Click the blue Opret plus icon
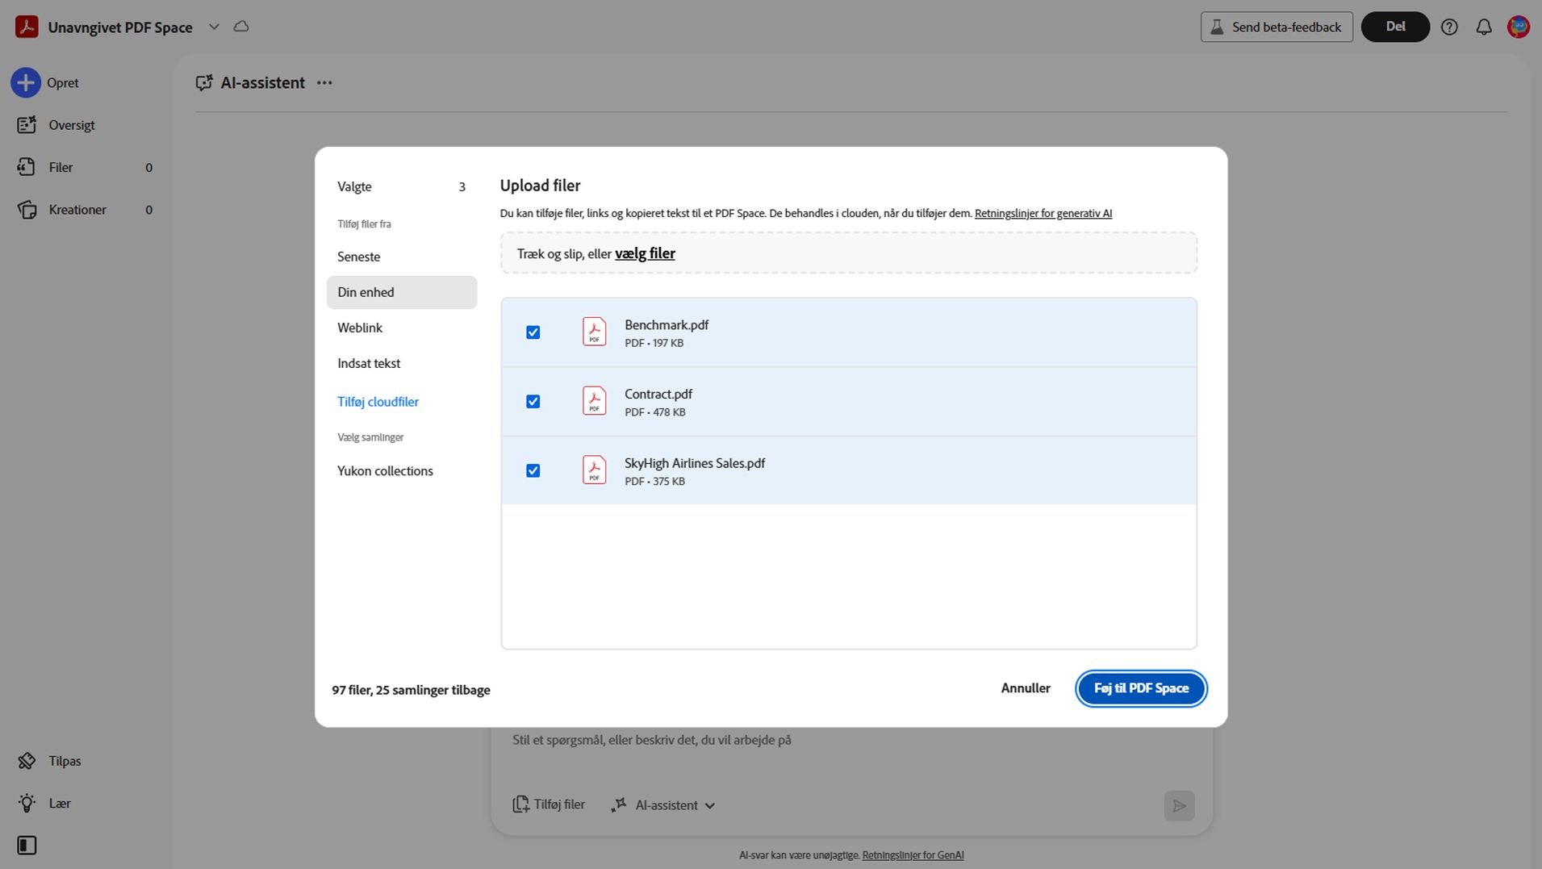Screen dimensions: 1542x869 pos(26,82)
